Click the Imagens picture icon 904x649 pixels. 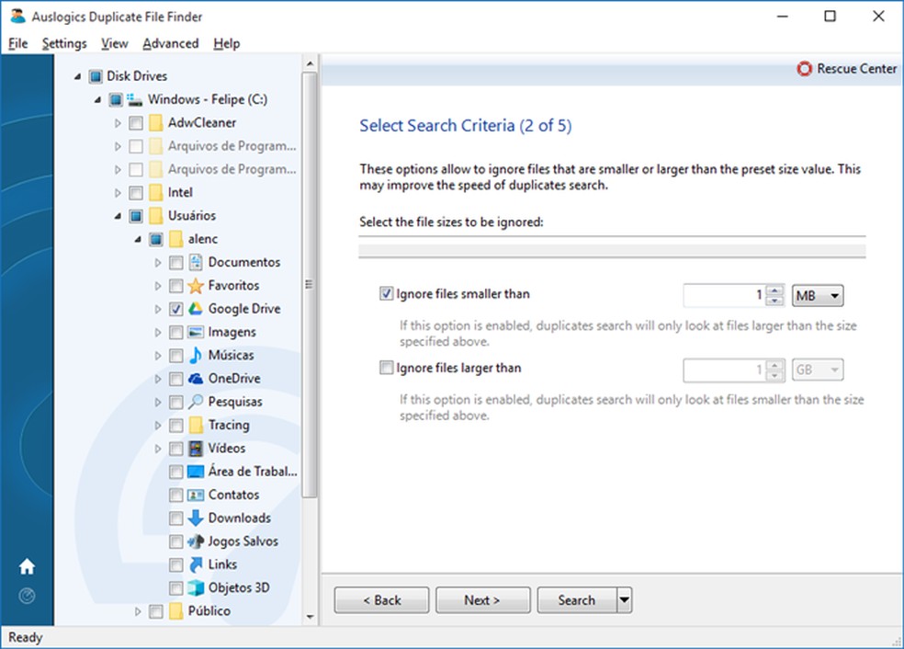click(x=196, y=332)
